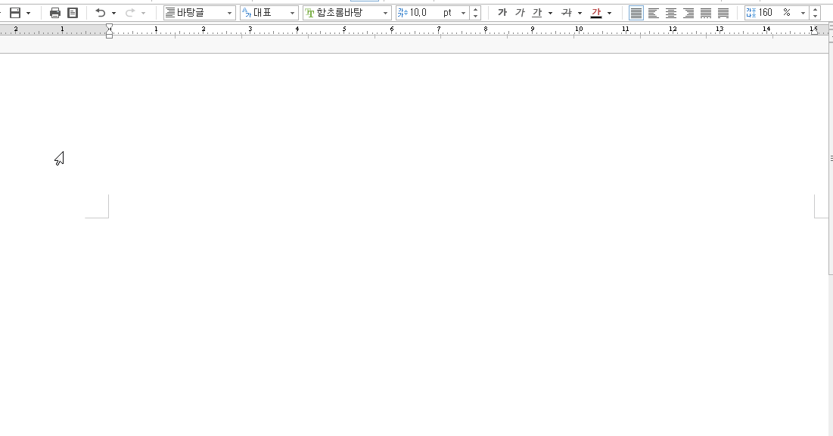
Task: Print the document with the printer icon
Action: coord(55,13)
